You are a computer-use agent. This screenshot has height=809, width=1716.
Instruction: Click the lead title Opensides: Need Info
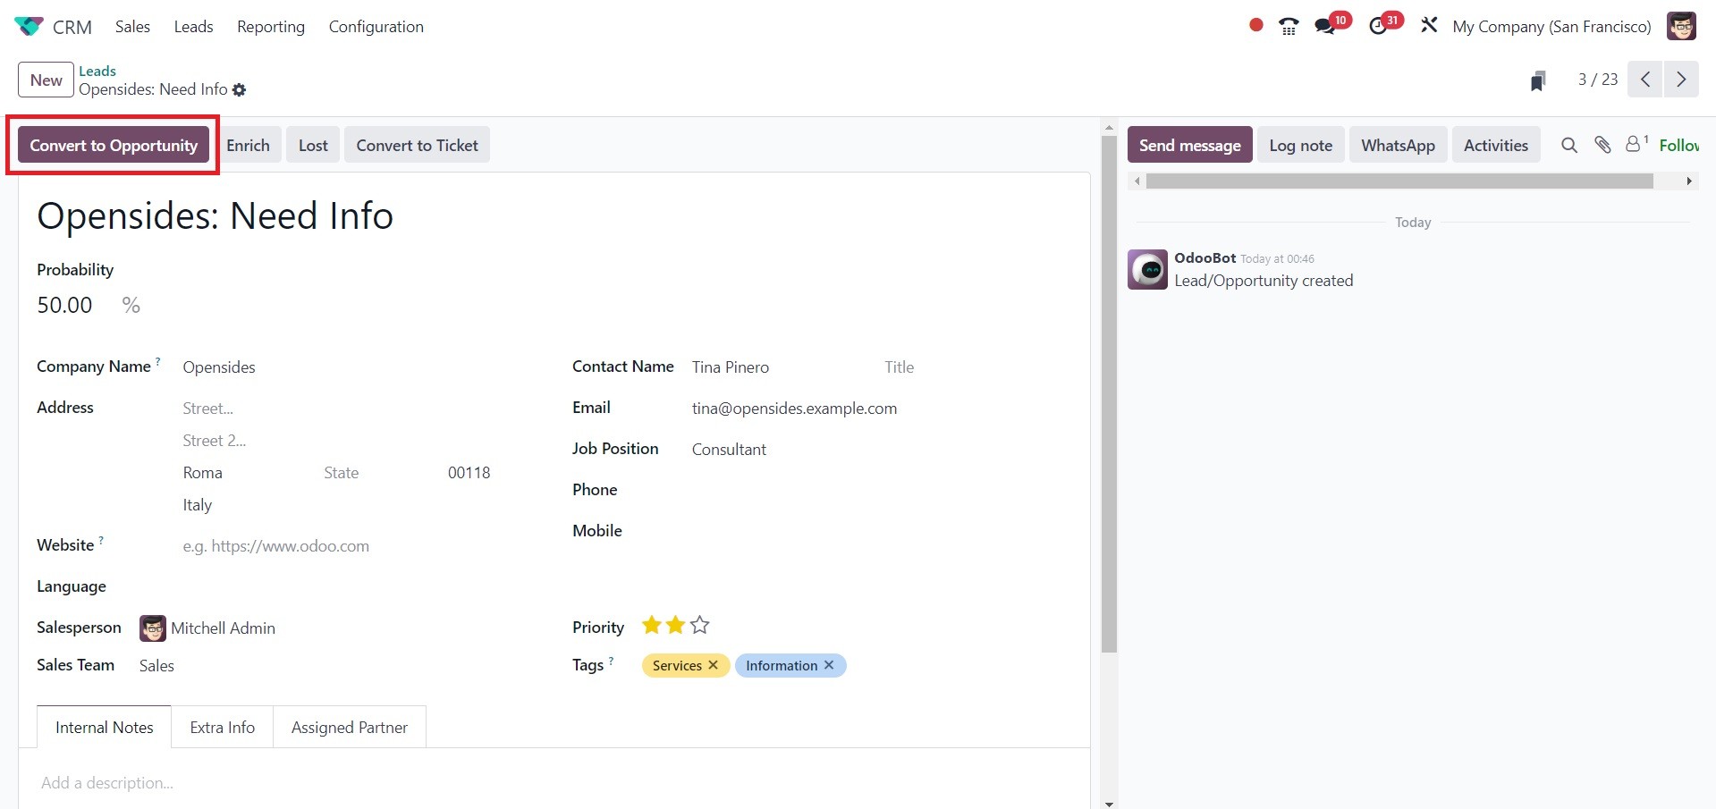coord(215,215)
